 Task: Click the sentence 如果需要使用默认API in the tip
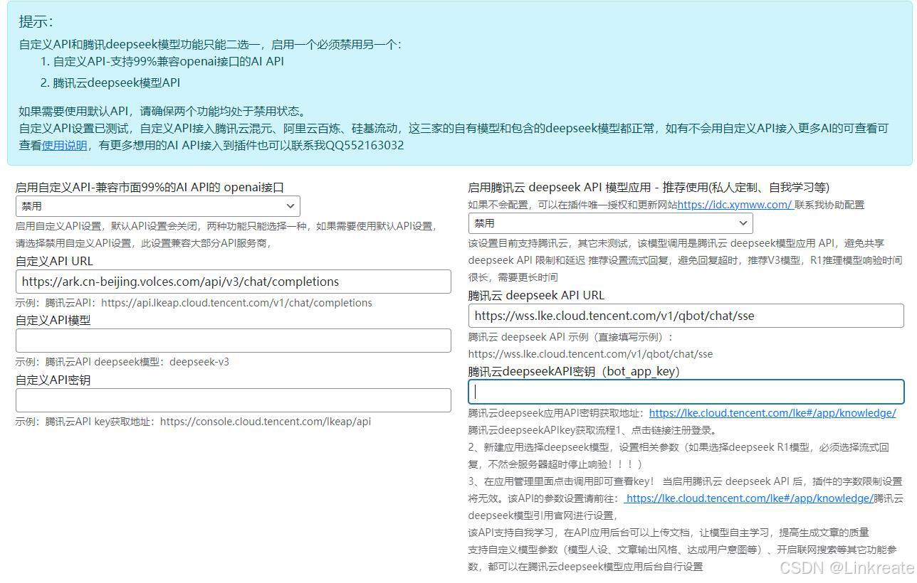(x=162, y=111)
